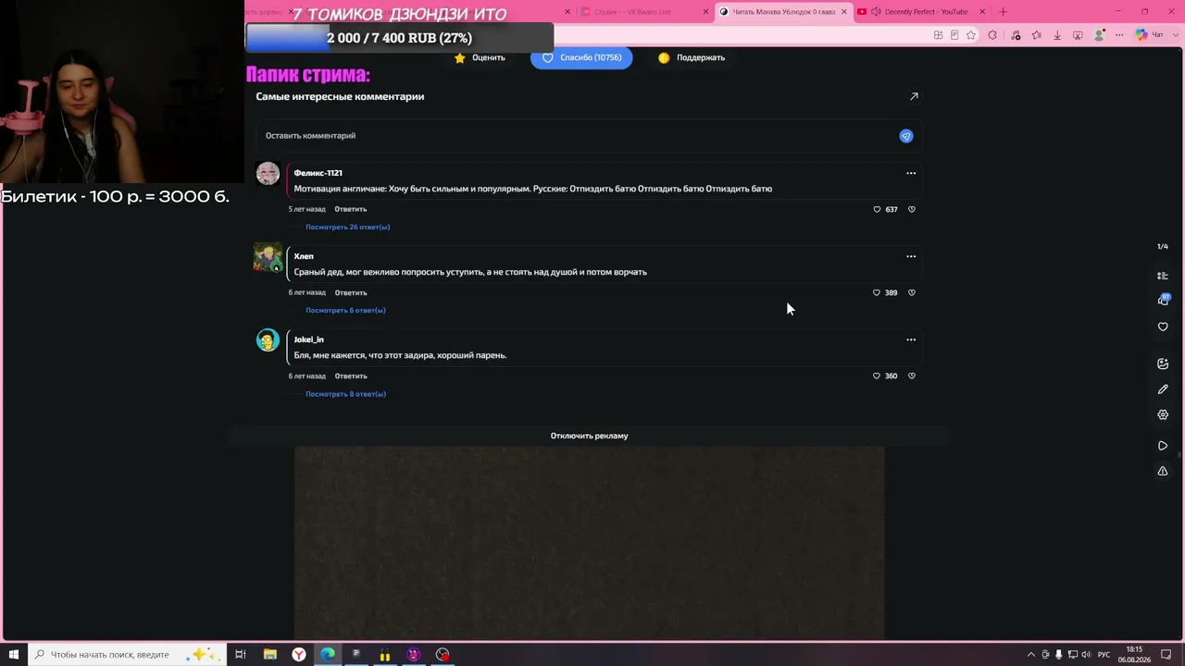
Task: Open Yandex Browser from the taskbar
Action: tap(299, 654)
